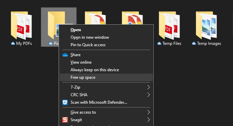233x126 pixels.
Task: Select Free up space
Action: click(106, 77)
